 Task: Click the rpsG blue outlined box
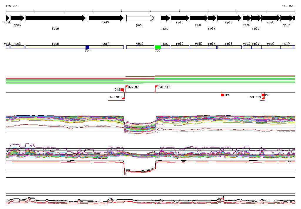17,47
